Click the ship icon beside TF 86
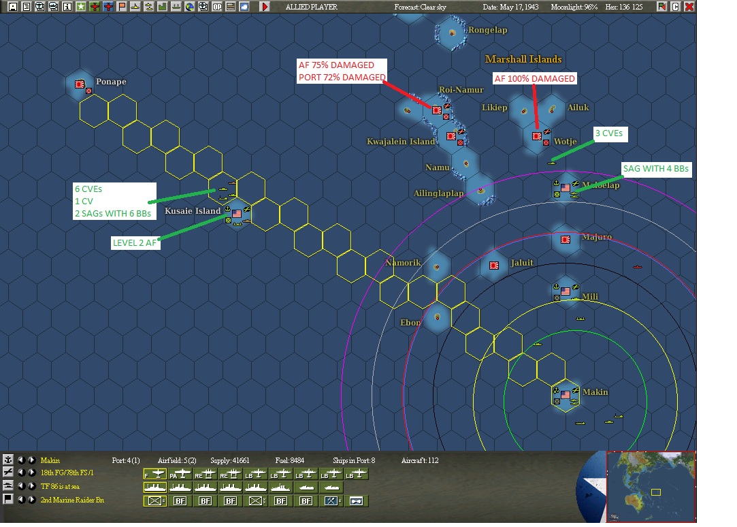 (x=8, y=485)
